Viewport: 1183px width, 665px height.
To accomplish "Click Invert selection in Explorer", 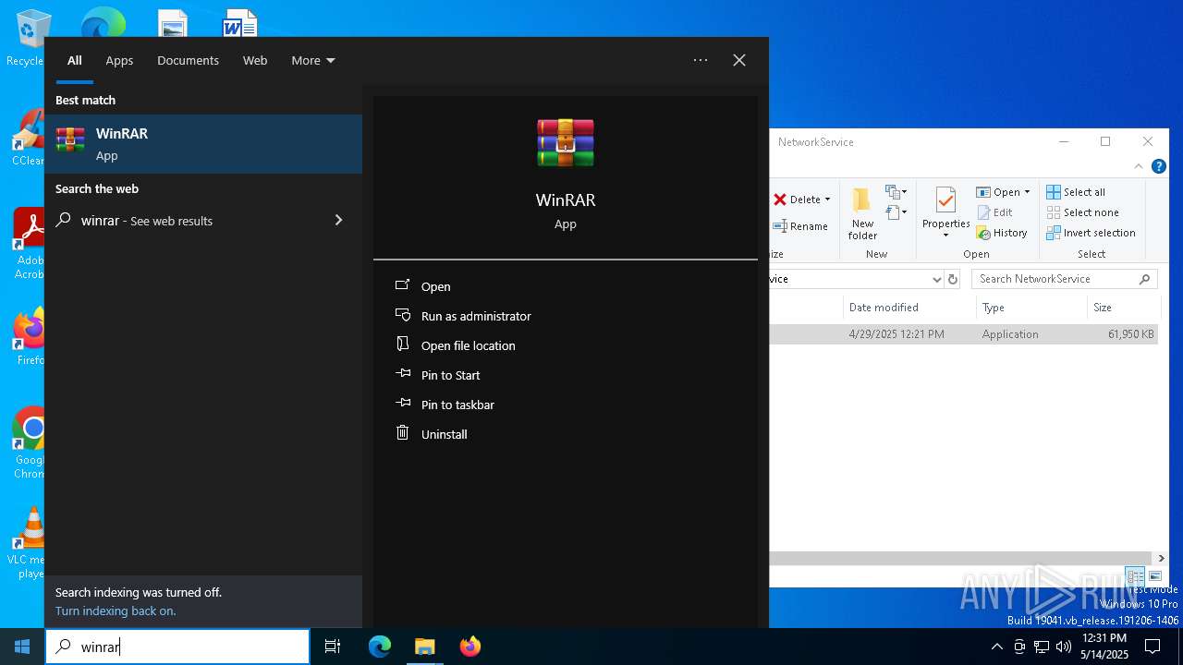I will click(x=1091, y=233).
